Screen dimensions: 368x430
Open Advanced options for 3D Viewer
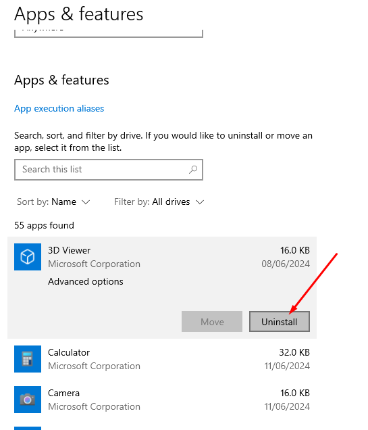86,282
